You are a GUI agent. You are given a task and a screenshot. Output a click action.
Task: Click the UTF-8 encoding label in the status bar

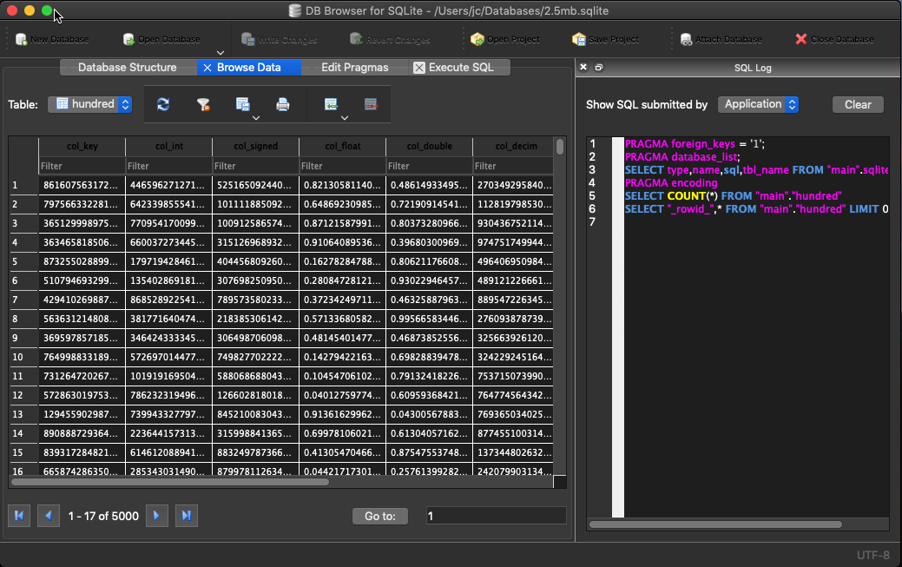873,555
